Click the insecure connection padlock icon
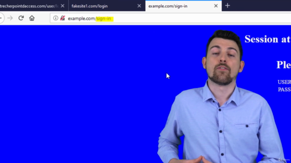The image size is (291, 163). (63, 18)
